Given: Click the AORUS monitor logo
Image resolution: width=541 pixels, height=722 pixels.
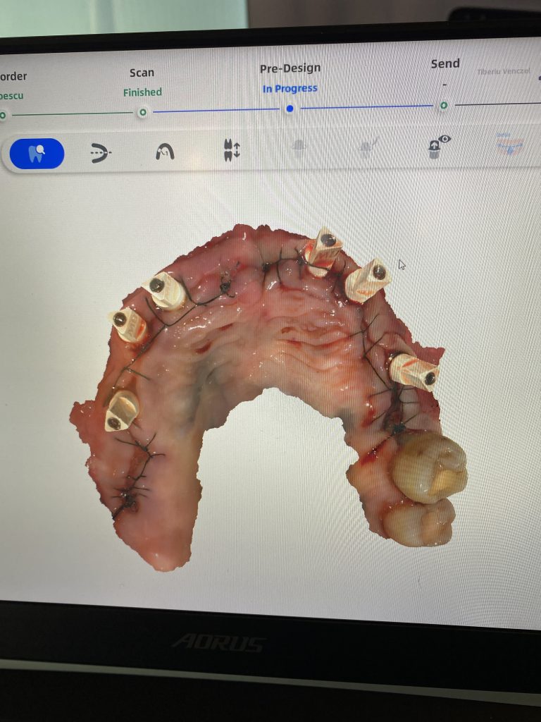Looking at the screenshot, I should (x=219, y=642).
